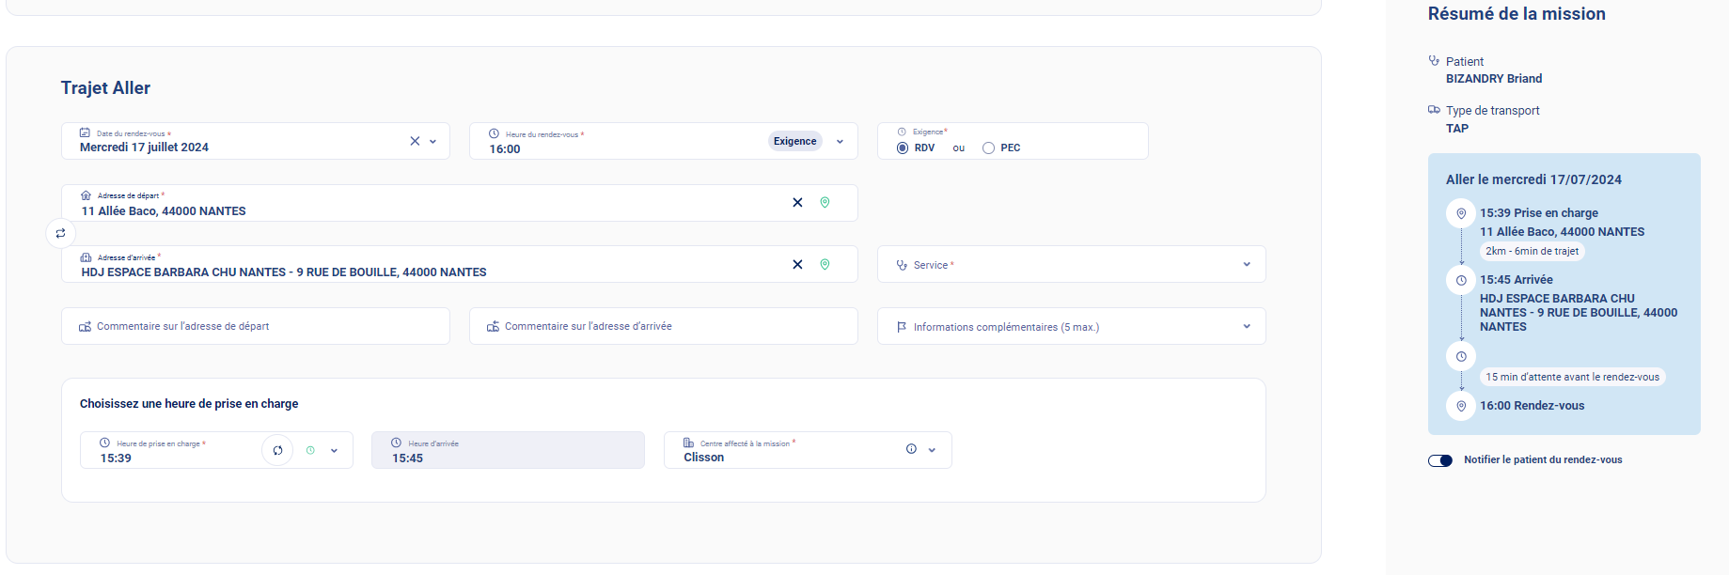Clear the departure address
This screenshot has height=575, width=1729.
tap(797, 203)
